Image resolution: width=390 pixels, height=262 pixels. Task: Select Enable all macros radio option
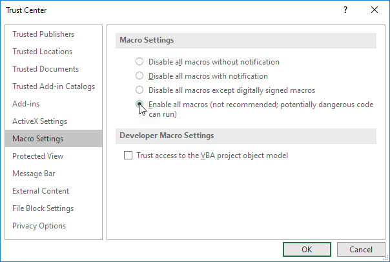139,105
